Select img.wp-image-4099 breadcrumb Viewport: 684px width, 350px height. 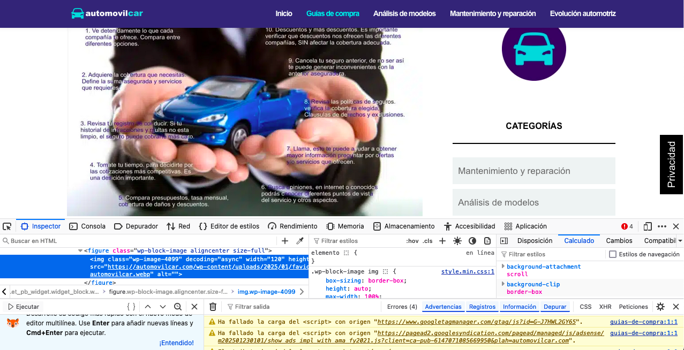(266, 292)
